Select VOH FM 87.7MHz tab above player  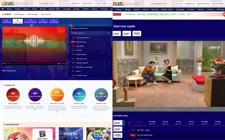tap(54, 21)
